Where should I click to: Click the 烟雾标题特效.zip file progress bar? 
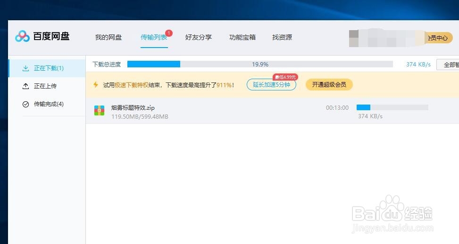[392, 107]
